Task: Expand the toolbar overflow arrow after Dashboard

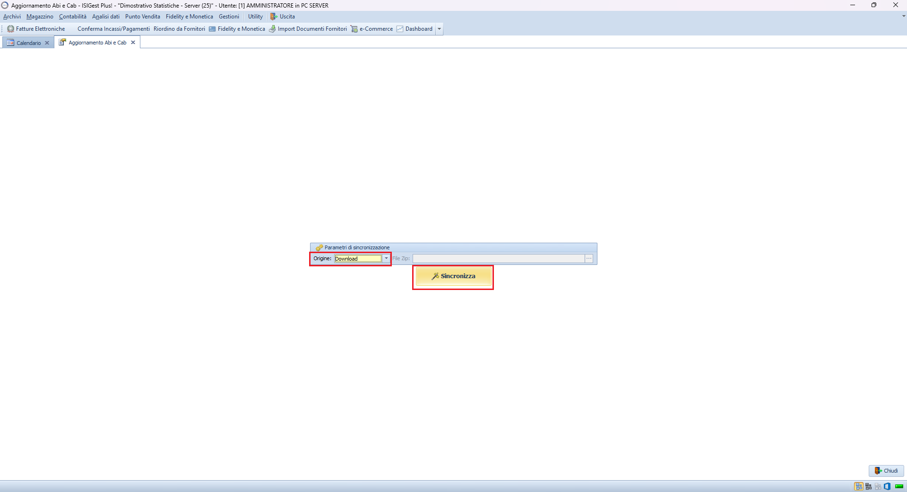Action: pyautogui.click(x=439, y=29)
